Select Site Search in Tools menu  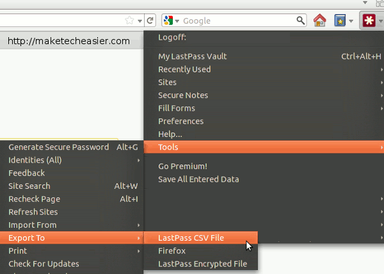point(72,186)
